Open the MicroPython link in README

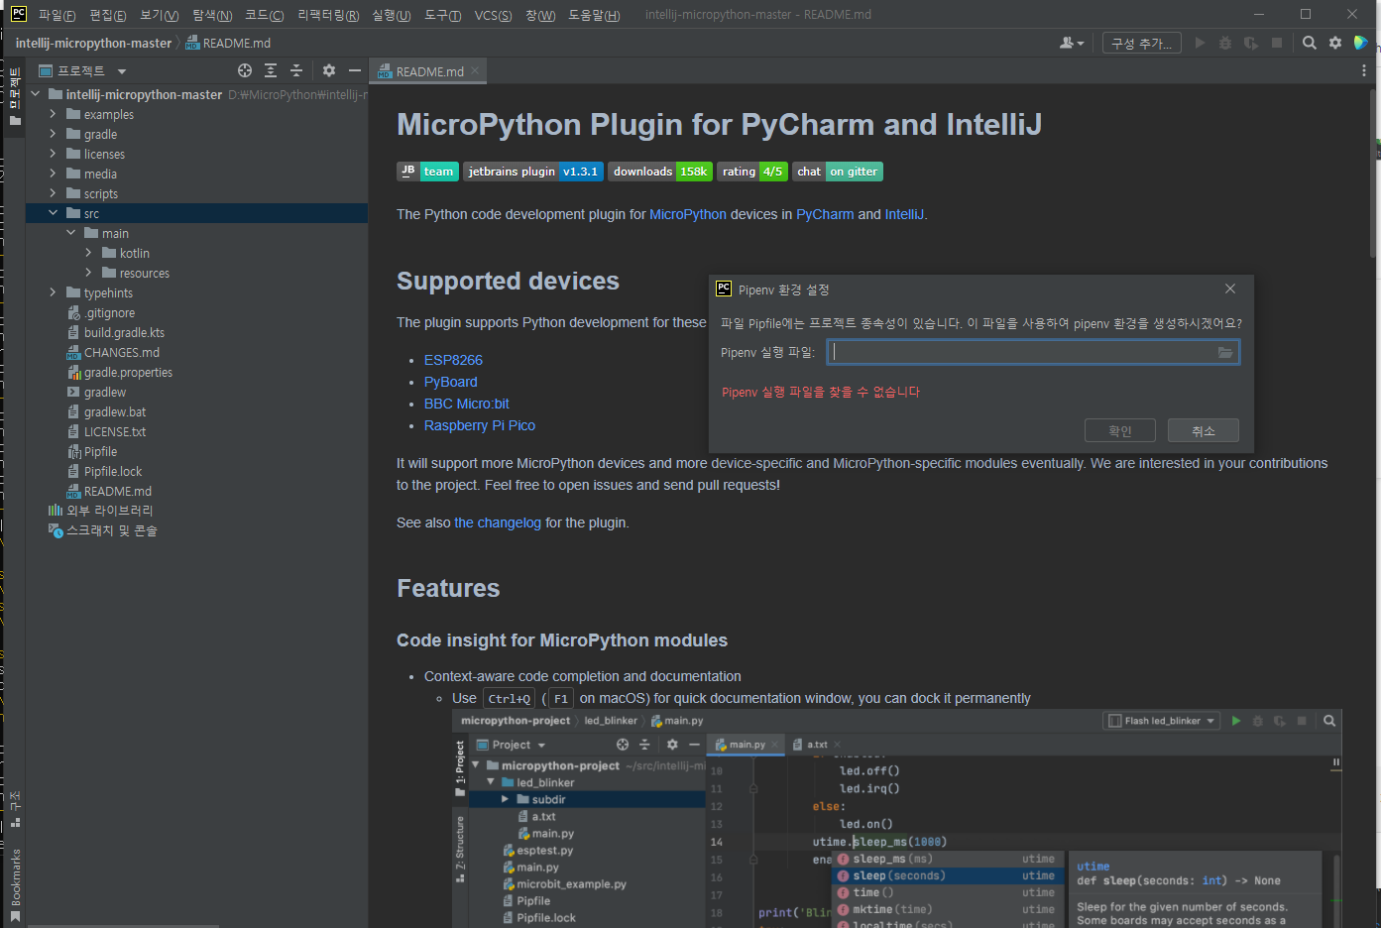point(688,214)
